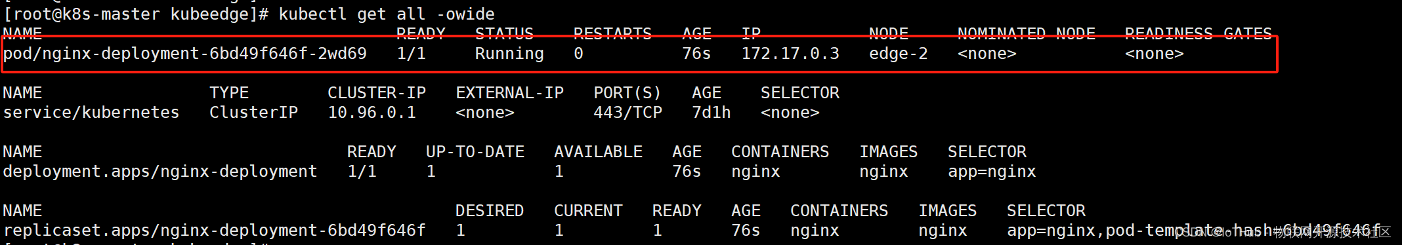Click the replicaset's AGE value '76s'
The width and height of the screenshot is (1402, 245).
(746, 231)
